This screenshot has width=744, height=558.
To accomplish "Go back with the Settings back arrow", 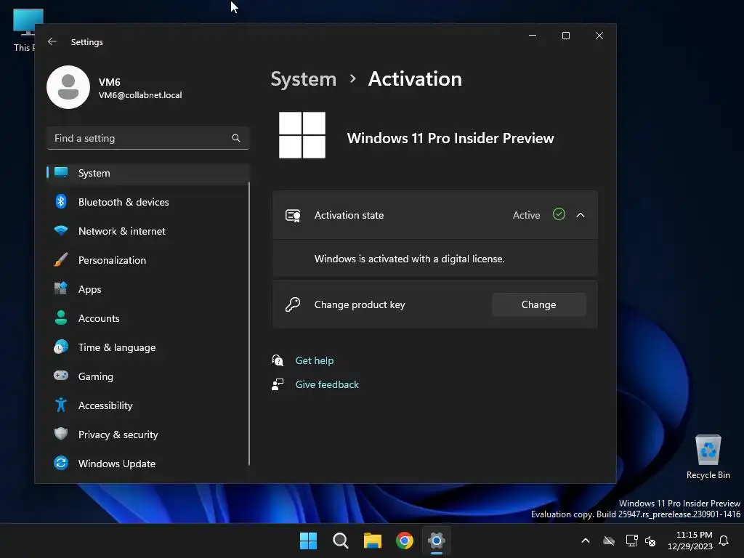I will coord(52,41).
